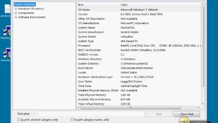The width and height of the screenshot is (218, 123).
Task: Select the Locale row
Action: (x=139, y=72)
